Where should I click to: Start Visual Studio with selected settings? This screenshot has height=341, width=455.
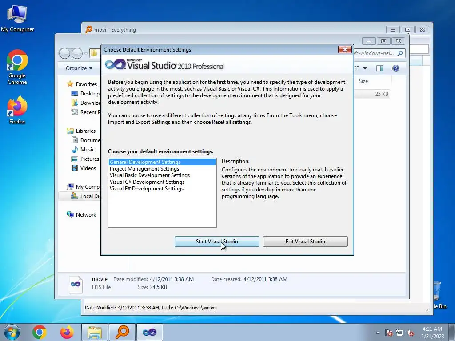coord(217,242)
